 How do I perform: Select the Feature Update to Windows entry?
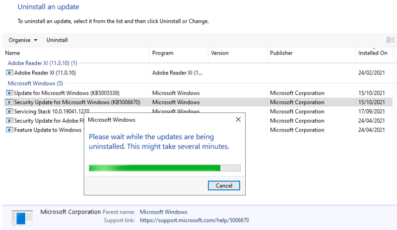point(48,130)
